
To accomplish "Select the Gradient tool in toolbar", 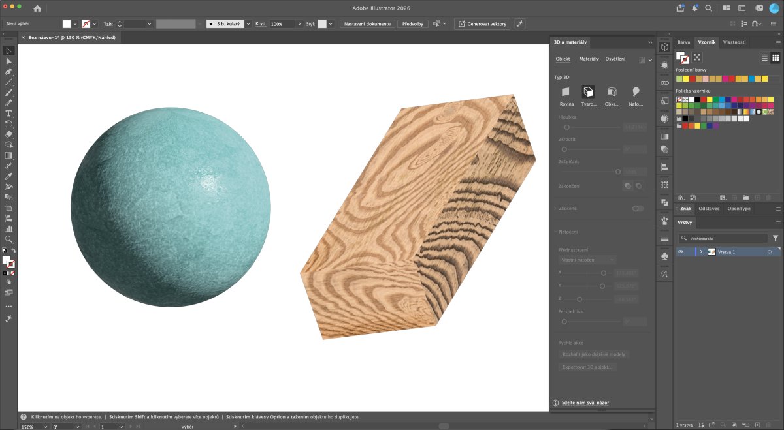I will click(9, 155).
